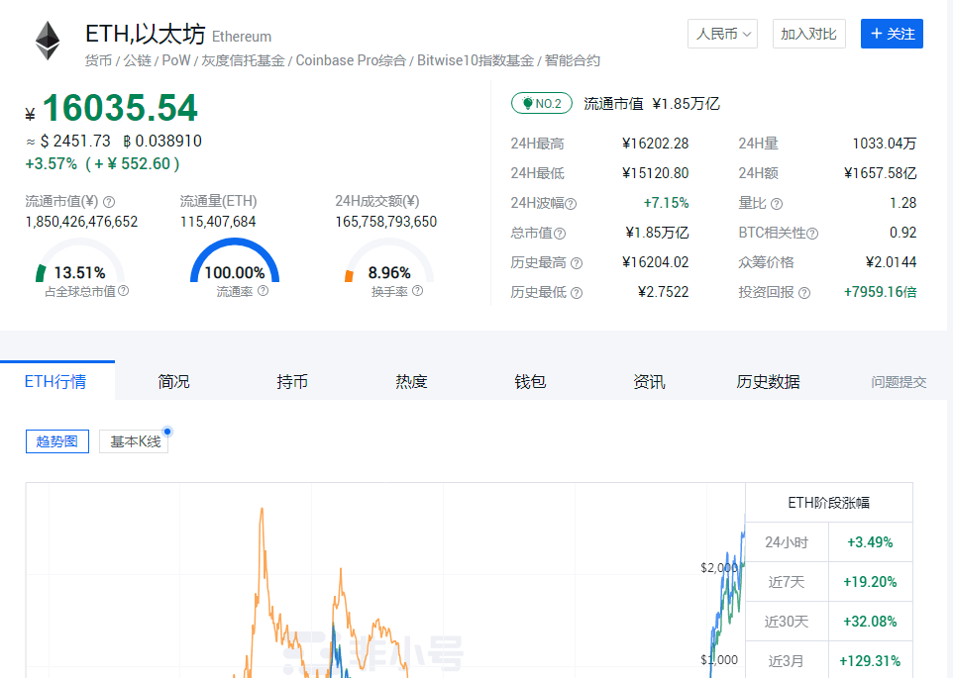The width and height of the screenshot is (953, 678).
Task: Select the 趋势图 chart mode
Action: pos(56,441)
